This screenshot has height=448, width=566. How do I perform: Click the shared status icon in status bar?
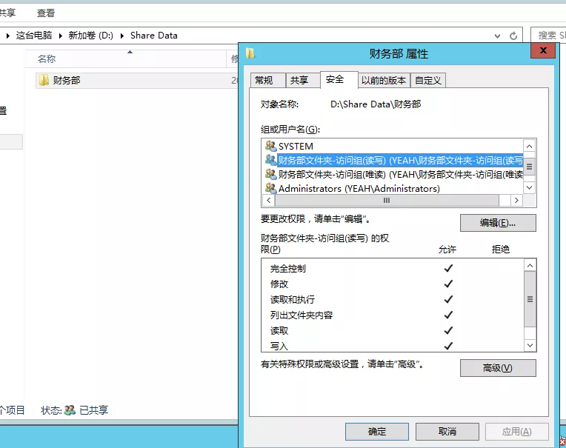70,409
